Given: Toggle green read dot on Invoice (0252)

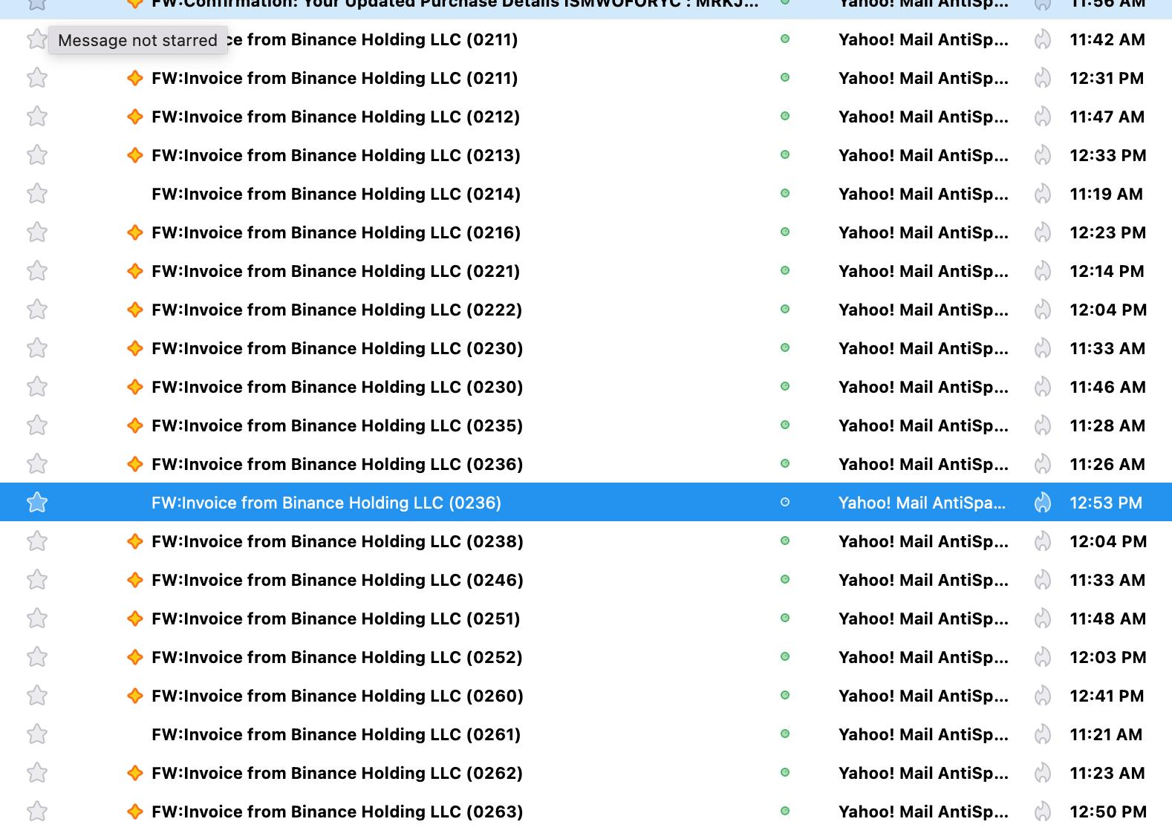Looking at the screenshot, I should 785,657.
